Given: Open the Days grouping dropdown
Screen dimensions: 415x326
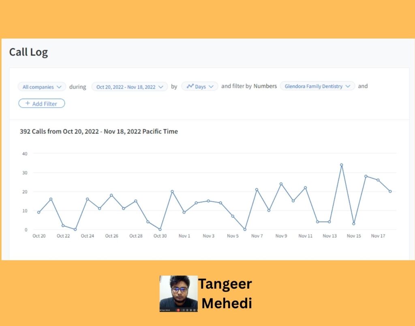Looking at the screenshot, I should pos(199,86).
